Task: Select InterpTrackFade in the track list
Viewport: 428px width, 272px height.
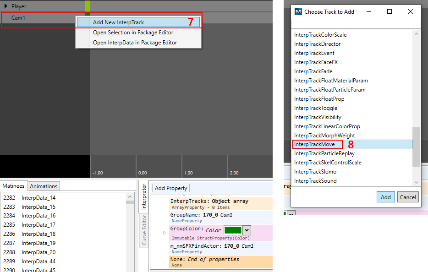Action: pyautogui.click(x=313, y=71)
